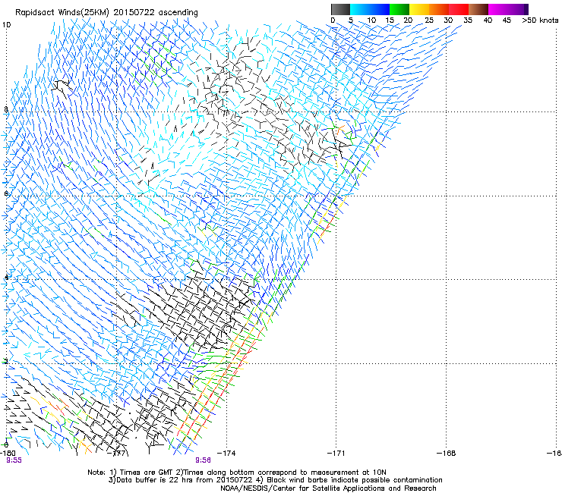Click the longitude '-171' label on bottom axis
This screenshot has width=562, height=493.
pos(336,454)
